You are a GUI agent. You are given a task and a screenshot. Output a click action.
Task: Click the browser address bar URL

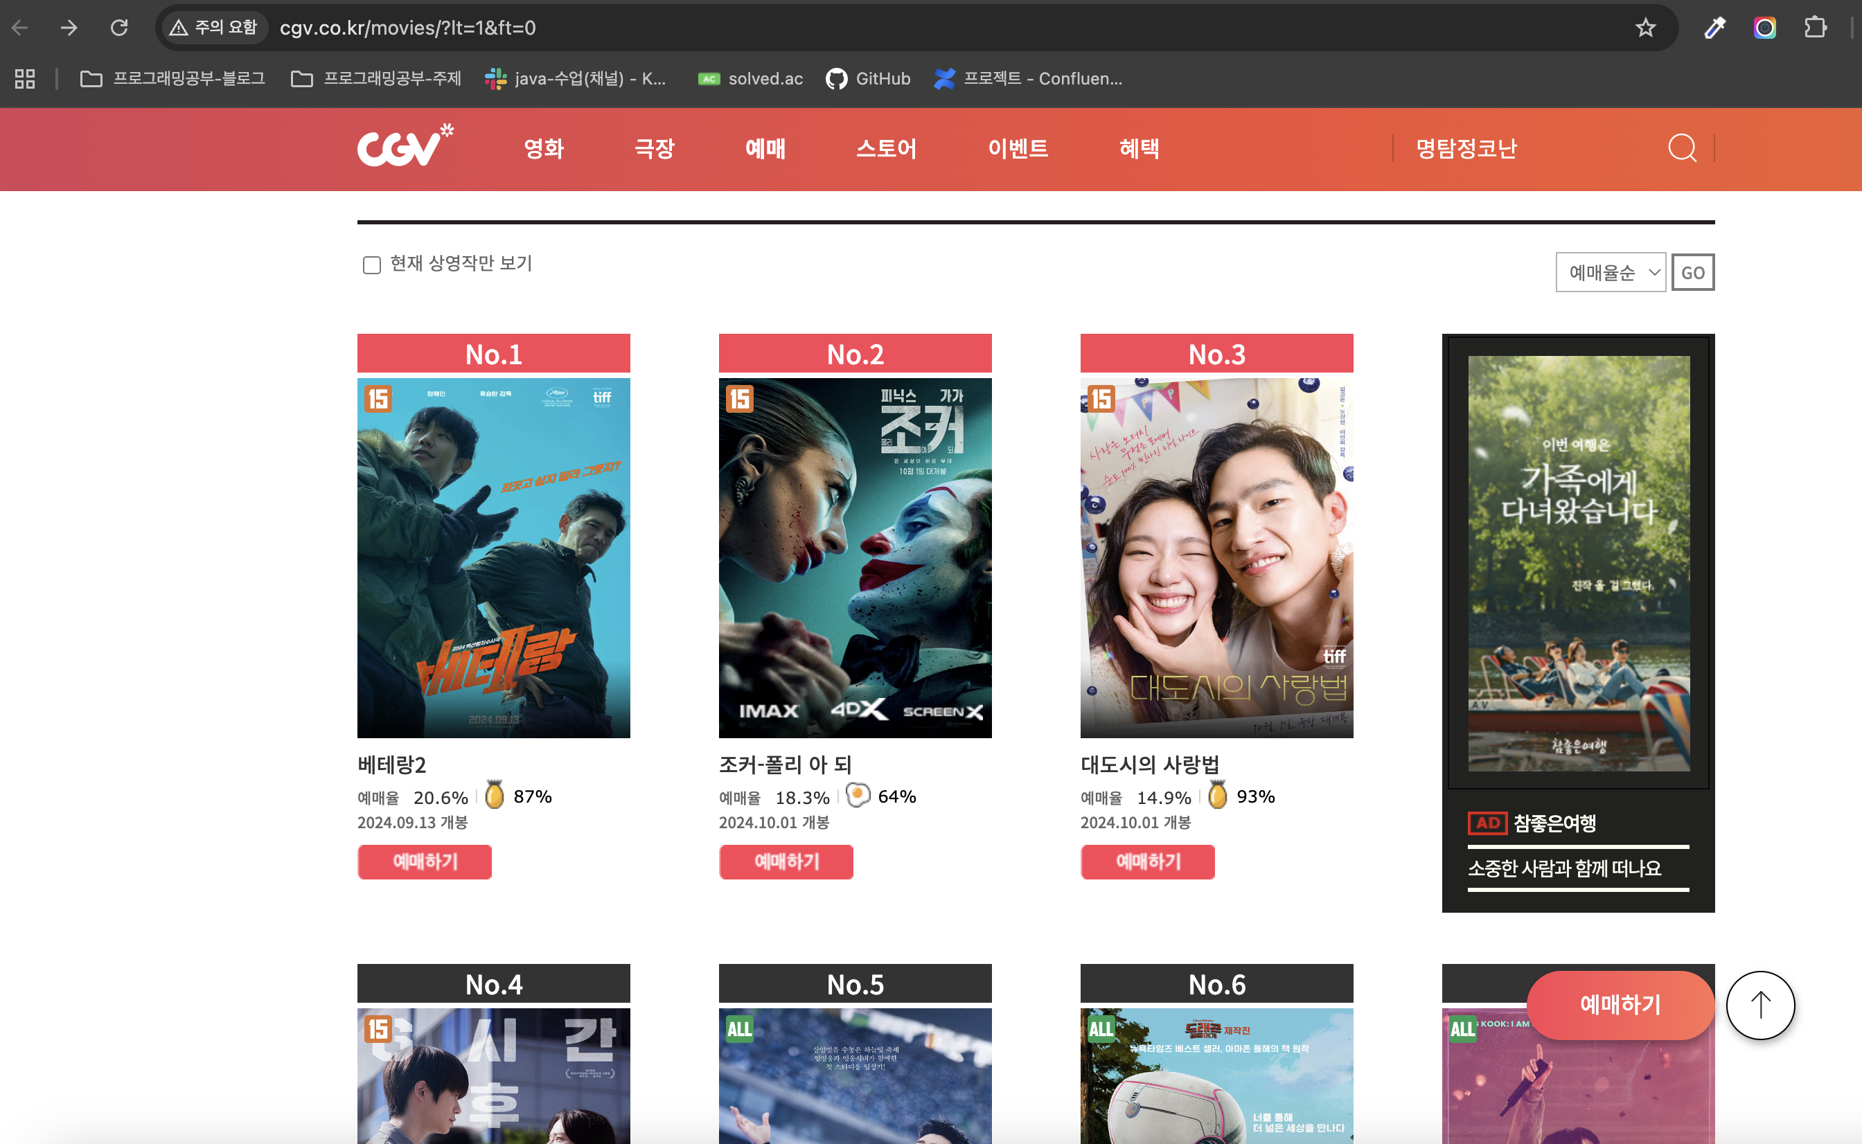coord(407,28)
